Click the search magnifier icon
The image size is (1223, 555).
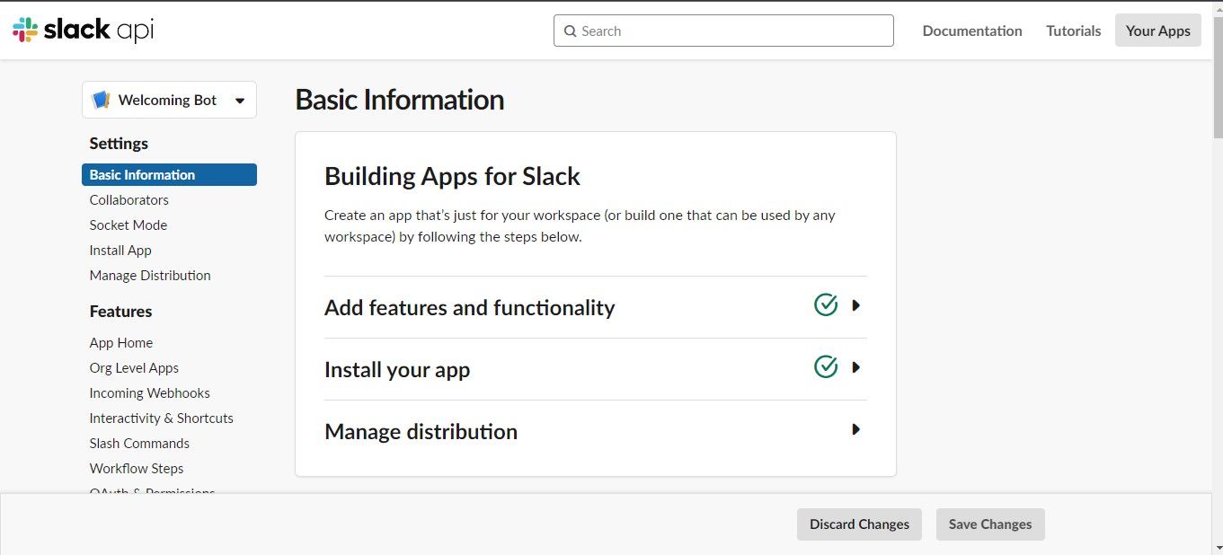click(570, 31)
